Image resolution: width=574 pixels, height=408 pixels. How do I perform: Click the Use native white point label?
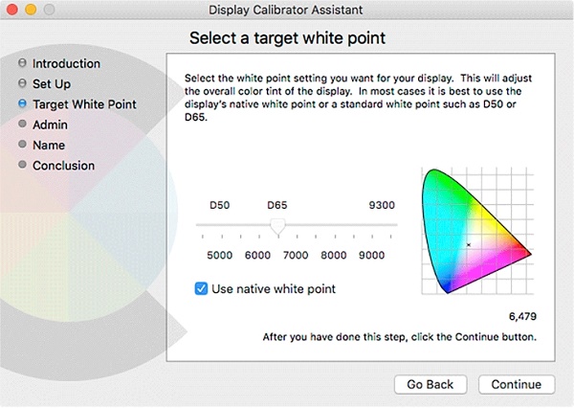274,289
